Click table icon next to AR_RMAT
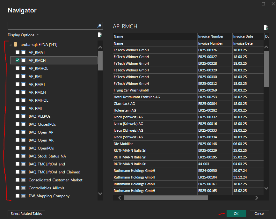276x219 pixels. point(23,84)
